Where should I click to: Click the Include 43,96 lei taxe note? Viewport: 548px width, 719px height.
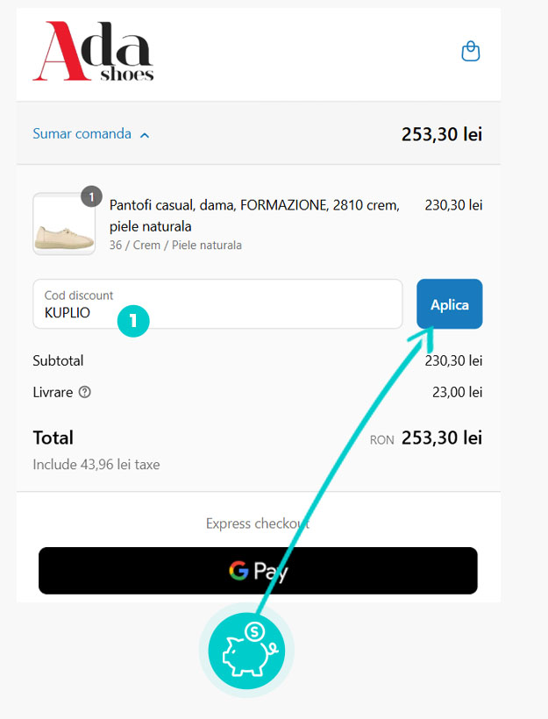click(96, 464)
